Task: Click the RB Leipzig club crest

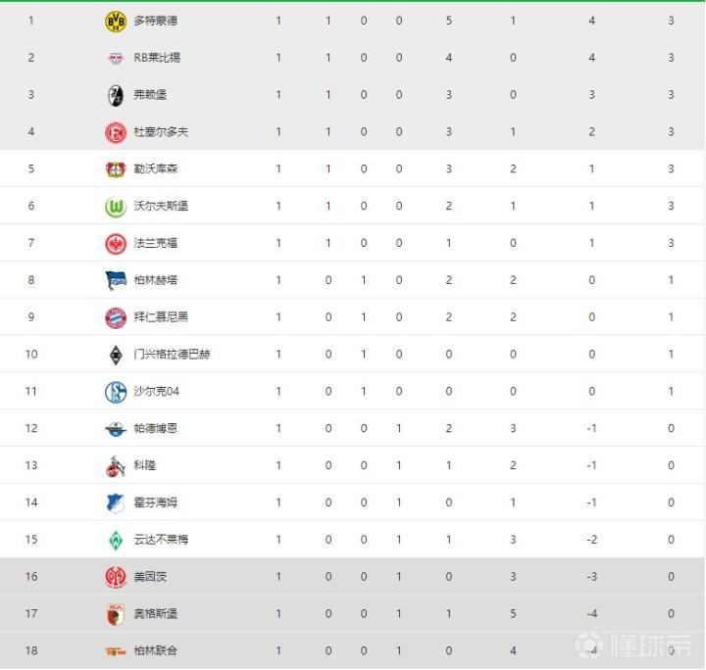Action: [116, 58]
